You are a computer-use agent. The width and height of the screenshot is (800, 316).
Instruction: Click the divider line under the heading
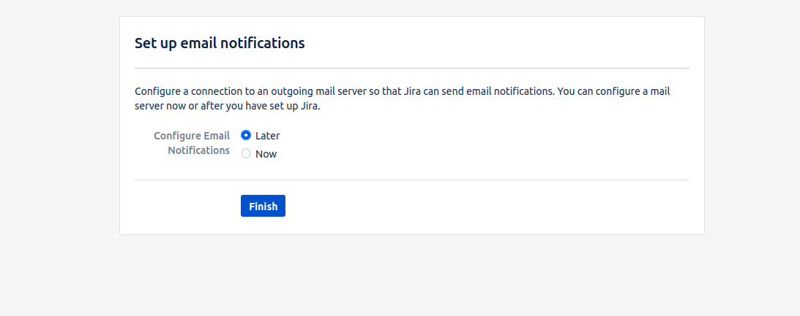click(411, 68)
